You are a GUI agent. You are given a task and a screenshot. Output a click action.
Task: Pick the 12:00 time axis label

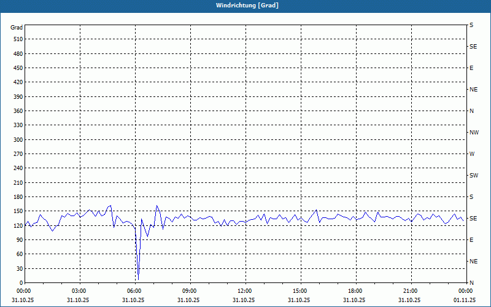[244, 291]
